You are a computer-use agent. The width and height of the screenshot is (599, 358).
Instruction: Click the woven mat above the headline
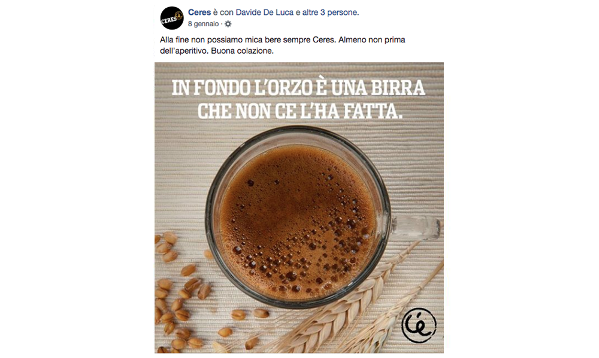[299, 70]
